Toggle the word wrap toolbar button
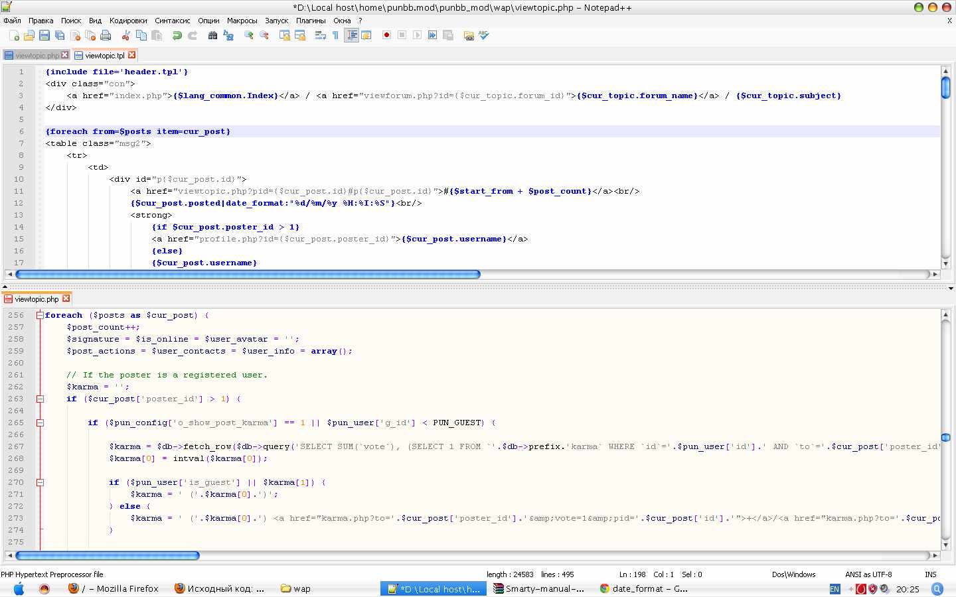 pos(320,35)
